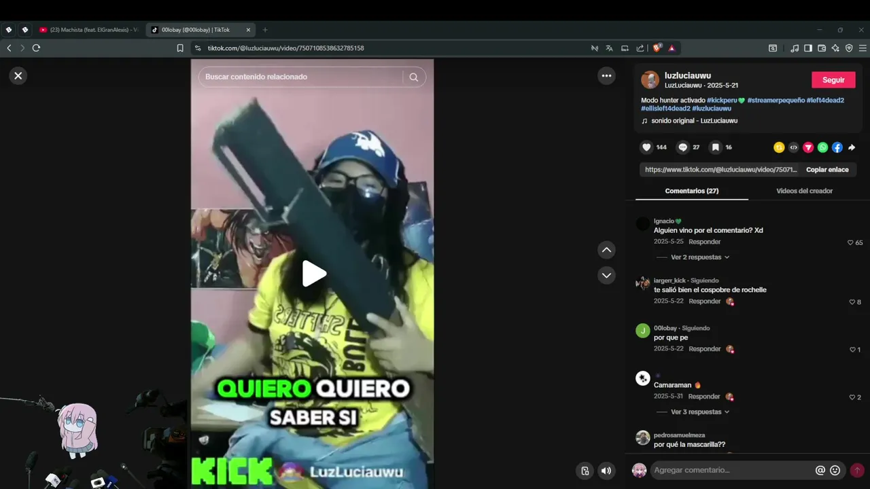Go to next video with down arrow
Viewport: 870px width, 489px height.
pyautogui.click(x=606, y=275)
